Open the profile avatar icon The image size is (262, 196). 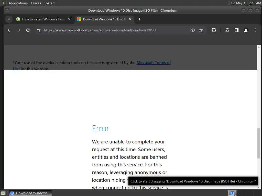point(246,30)
